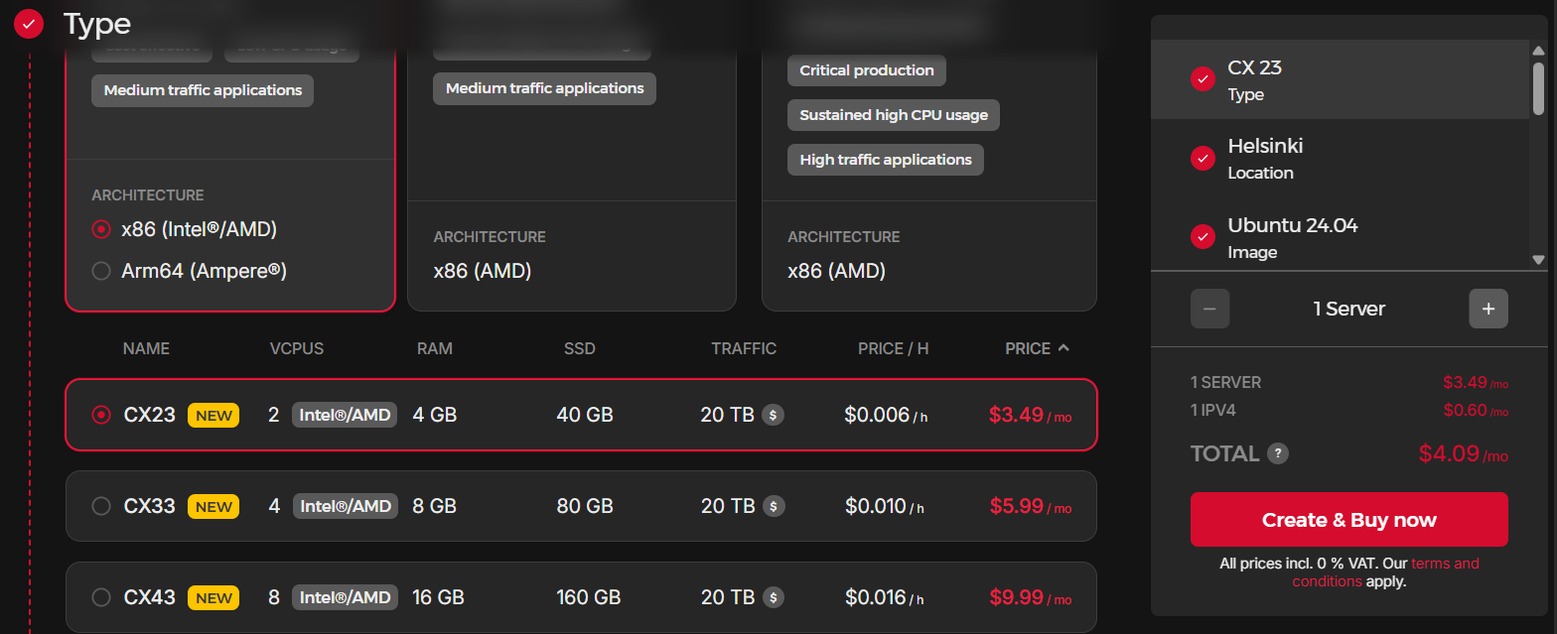Click the $3.49 / mo price in CX23 row

click(1030, 416)
